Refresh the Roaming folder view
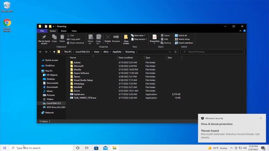 [x=175, y=52]
